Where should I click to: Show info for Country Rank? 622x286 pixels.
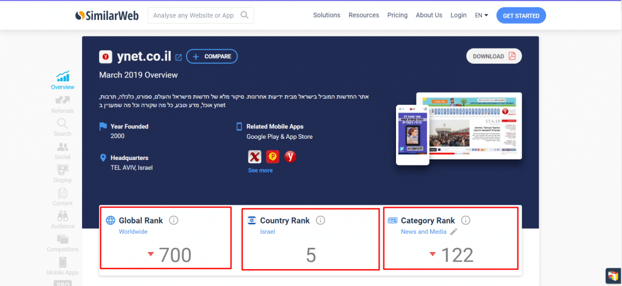point(321,221)
